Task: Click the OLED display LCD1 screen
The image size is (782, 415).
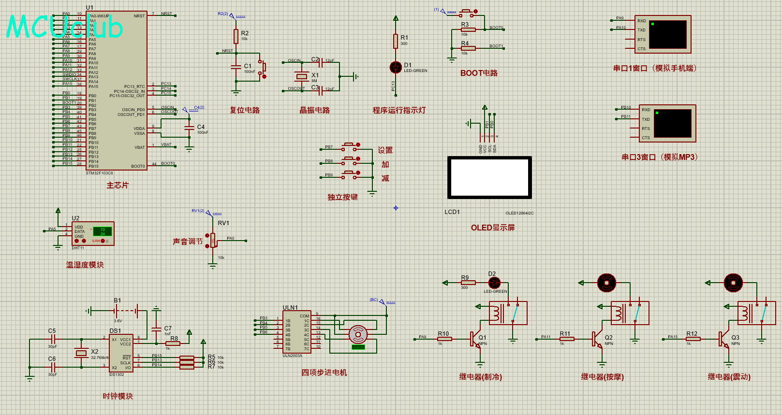Action: pyautogui.click(x=489, y=177)
